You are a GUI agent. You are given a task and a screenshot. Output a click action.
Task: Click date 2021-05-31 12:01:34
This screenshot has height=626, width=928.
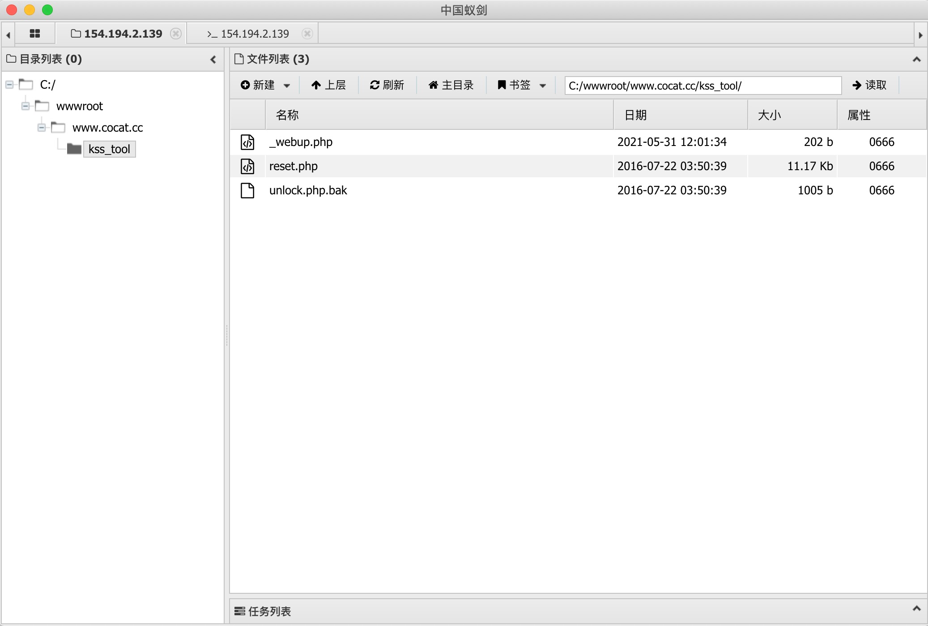point(672,142)
